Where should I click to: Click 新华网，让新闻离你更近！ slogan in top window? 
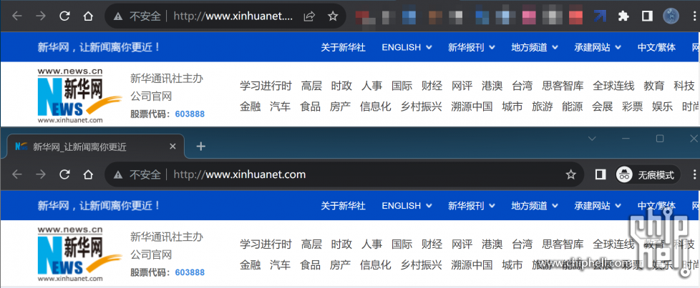(x=99, y=47)
